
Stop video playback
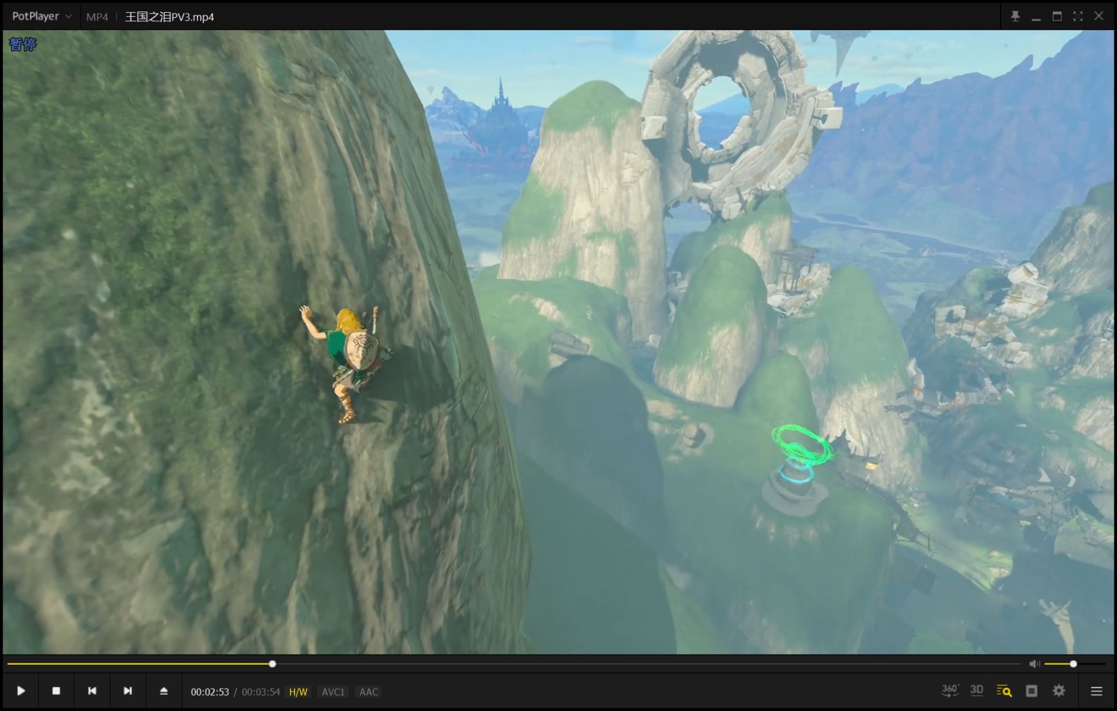click(56, 691)
